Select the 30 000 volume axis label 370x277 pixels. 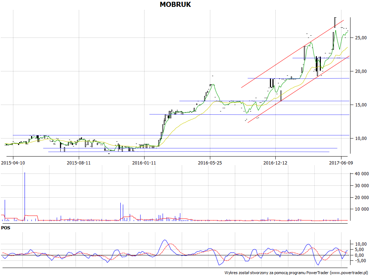click(x=362, y=186)
